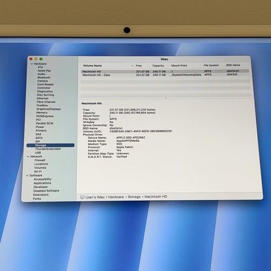The height and width of the screenshot is (271, 271).
Task: Select the Macintosh HD - Data row
Action: click(165, 75)
